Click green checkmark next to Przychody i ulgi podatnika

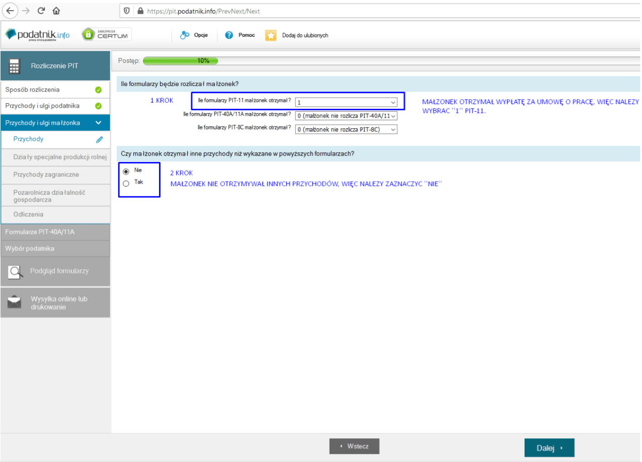[x=99, y=106]
